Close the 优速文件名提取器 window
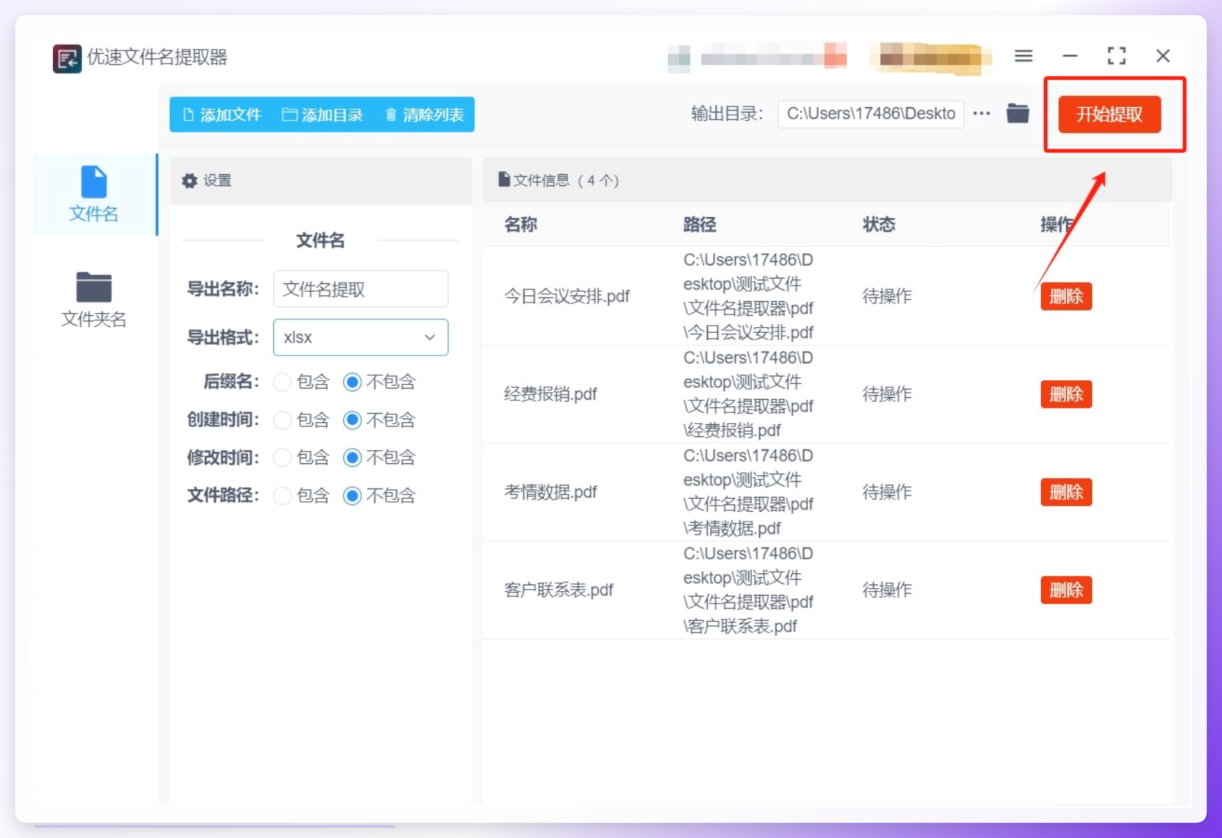Screen dimensions: 1222x838 (x=1163, y=56)
